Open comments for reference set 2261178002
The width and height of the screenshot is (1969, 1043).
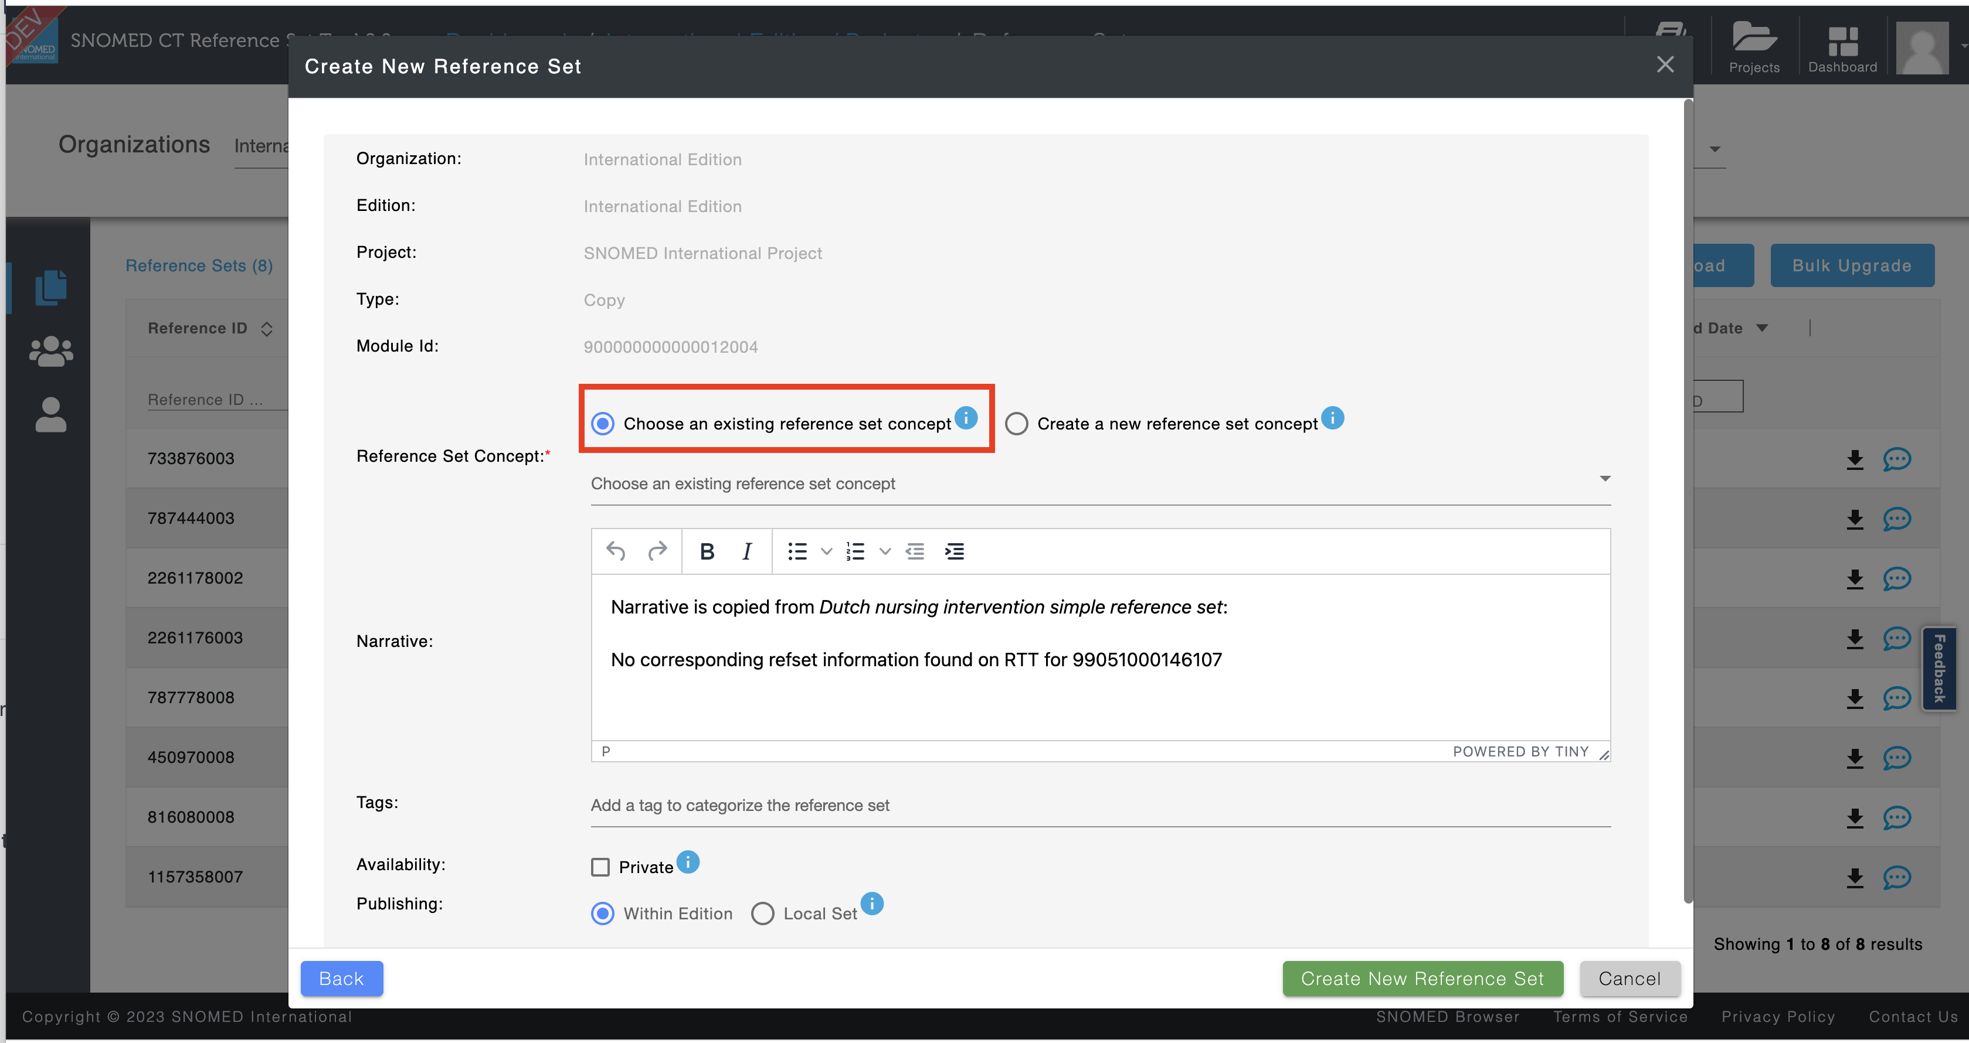point(1897,578)
